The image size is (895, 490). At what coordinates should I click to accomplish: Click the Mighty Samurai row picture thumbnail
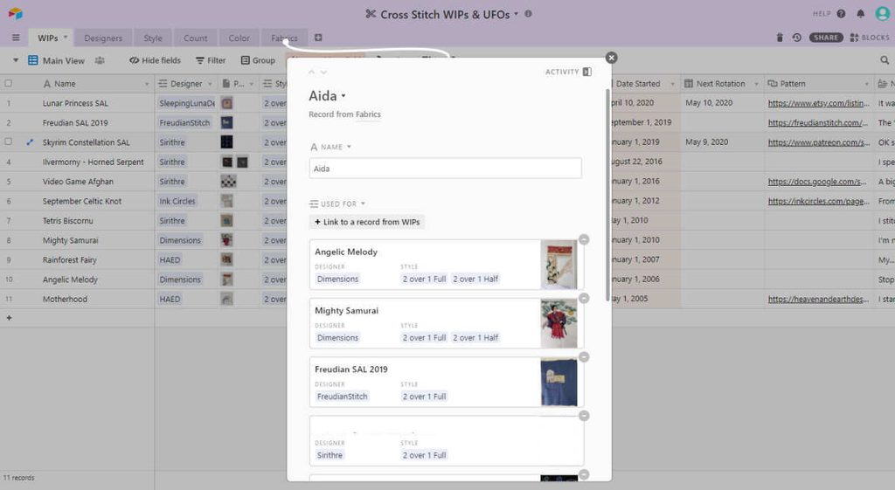point(226,240)
